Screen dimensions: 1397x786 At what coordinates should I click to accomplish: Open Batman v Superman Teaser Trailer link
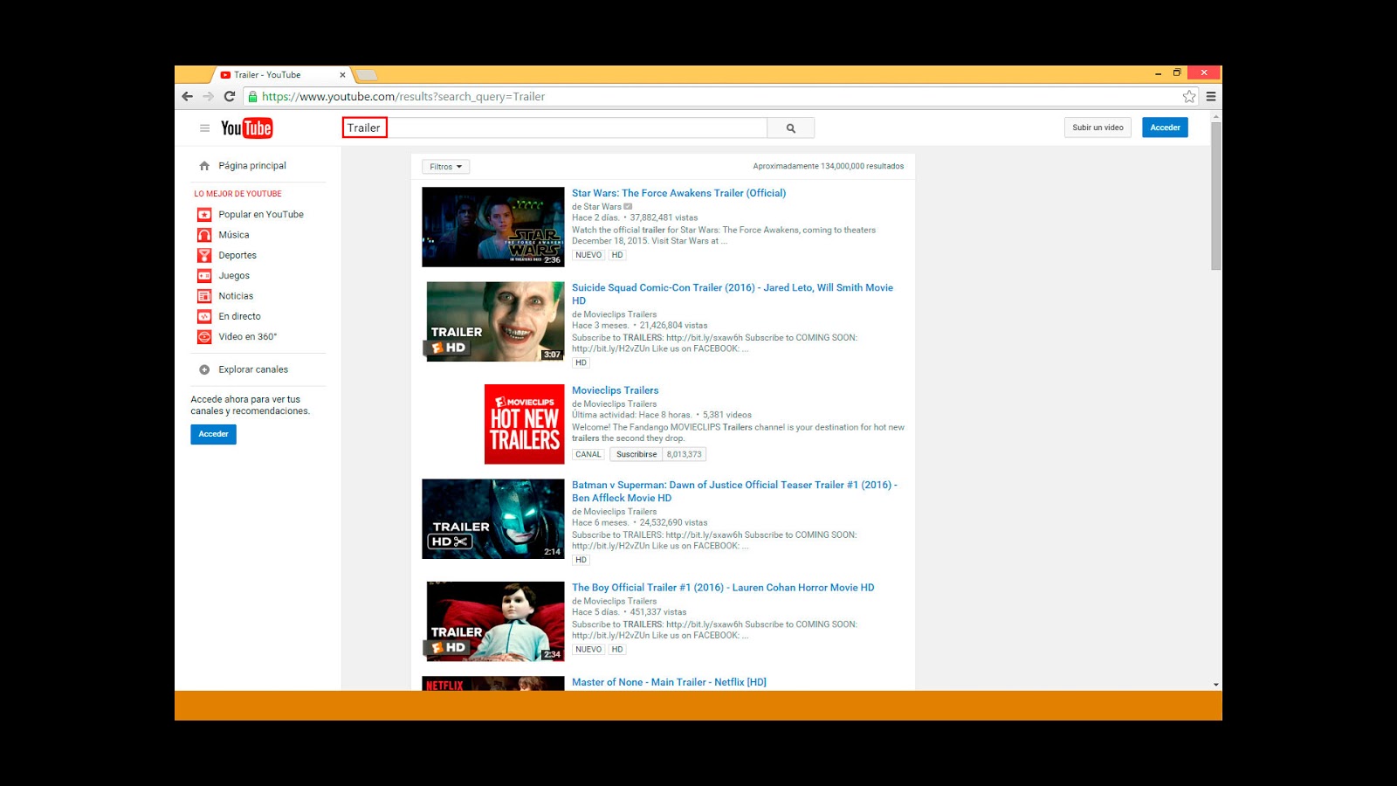(734, 491)
